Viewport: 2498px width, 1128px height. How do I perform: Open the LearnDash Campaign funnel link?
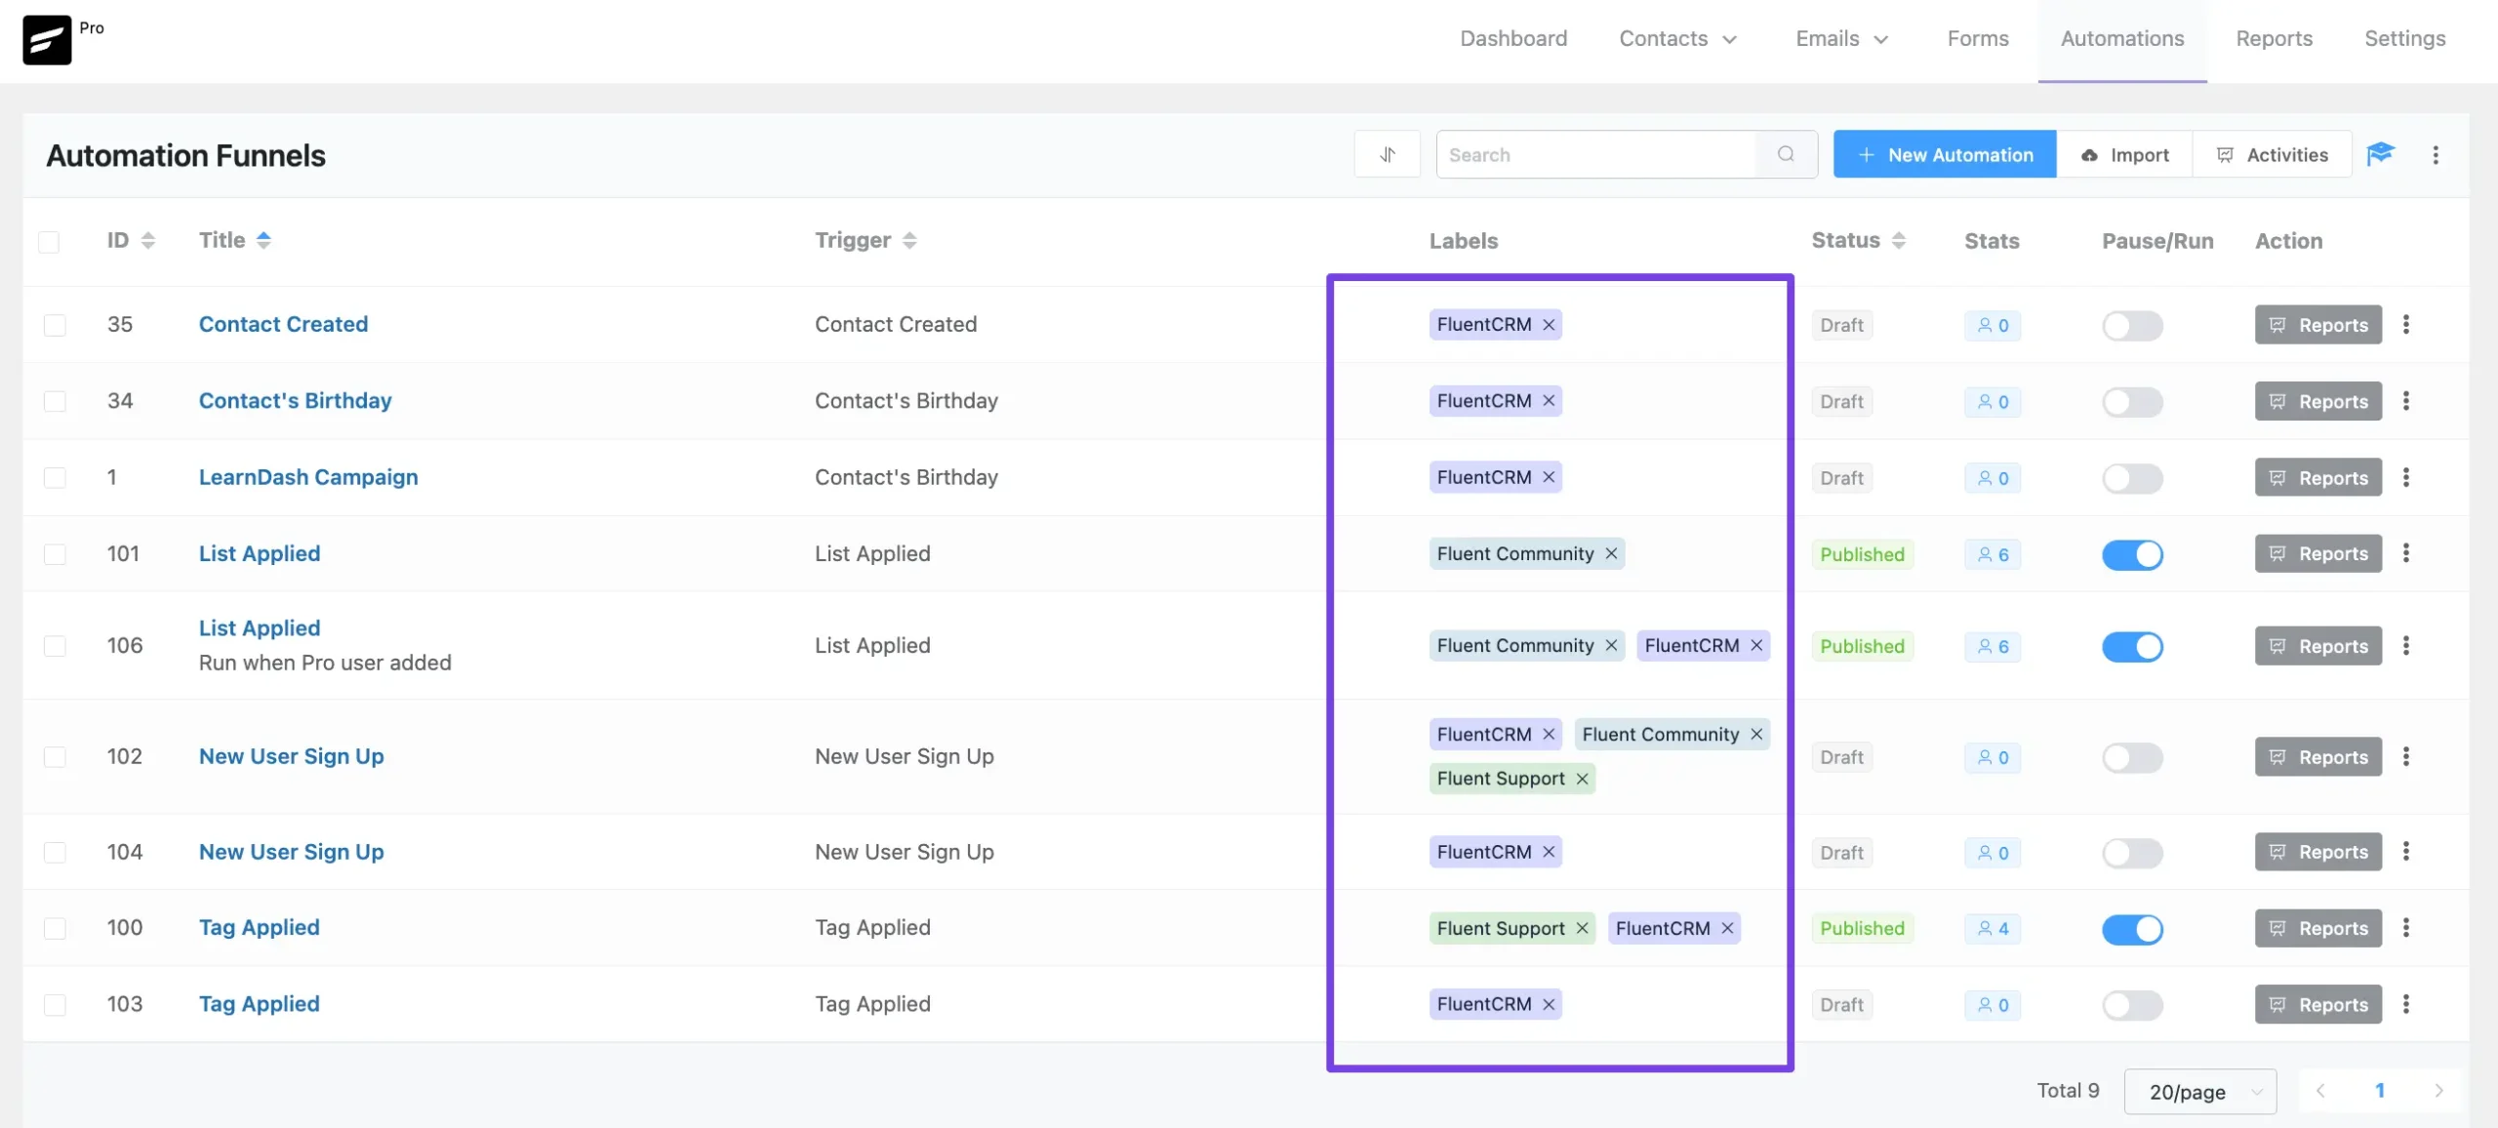[308, 477]
